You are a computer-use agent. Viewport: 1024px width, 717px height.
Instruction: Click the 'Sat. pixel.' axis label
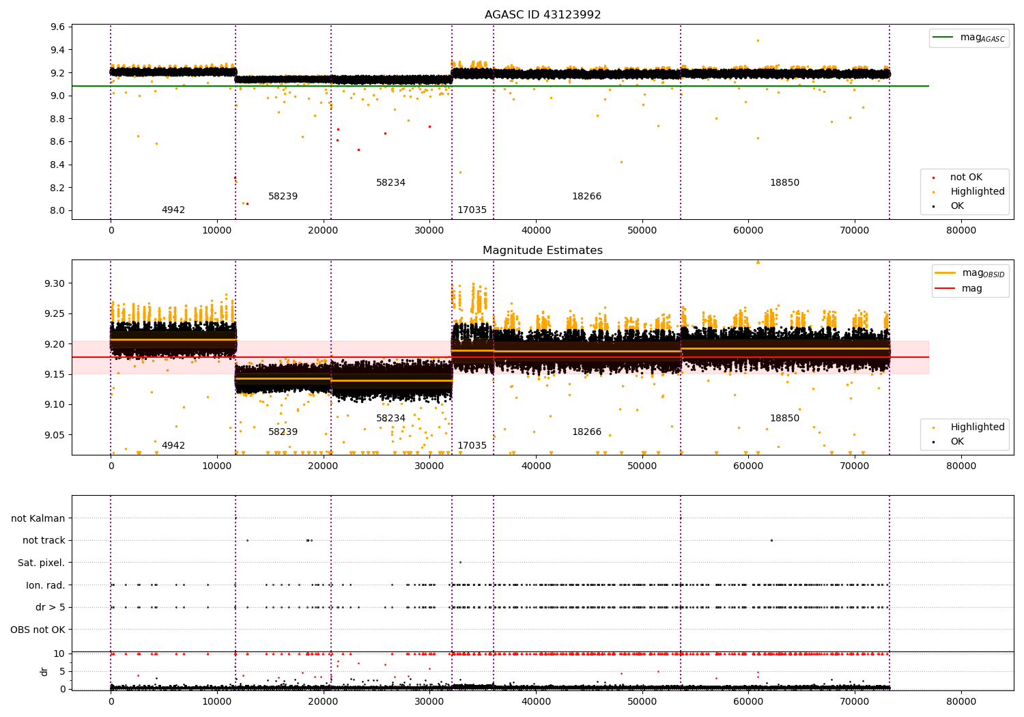click(x=42, y=563)
